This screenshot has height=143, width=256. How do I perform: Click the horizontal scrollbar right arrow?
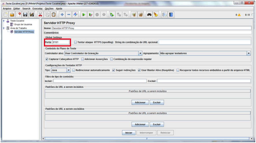251,139
